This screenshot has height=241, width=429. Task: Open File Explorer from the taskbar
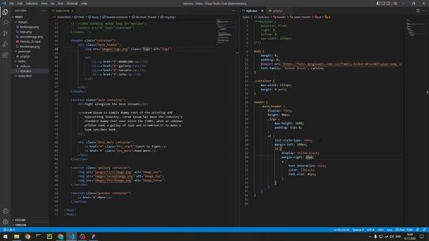click(17, 236)
